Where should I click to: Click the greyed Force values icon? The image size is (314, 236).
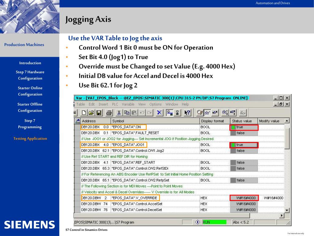point(243,113)
